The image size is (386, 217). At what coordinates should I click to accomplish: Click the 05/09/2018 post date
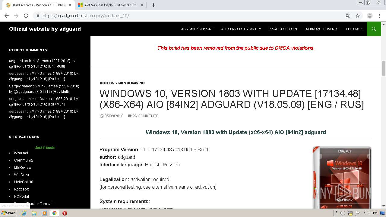[x=114, y=116]
